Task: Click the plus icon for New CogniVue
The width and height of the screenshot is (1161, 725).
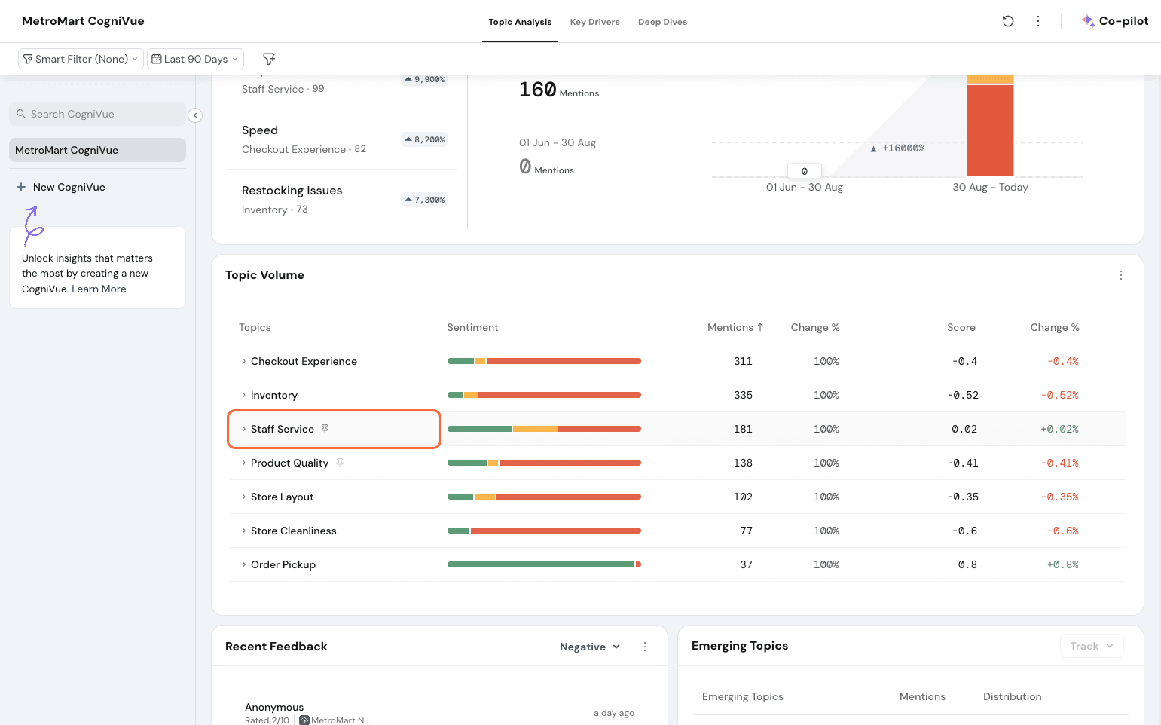Action: [21, 187]
